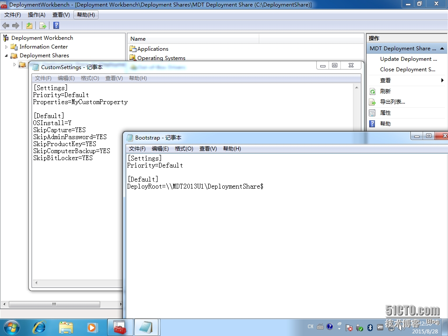Click Update Deployment Share action
This screenshot has height=336, width=448.
409,59
